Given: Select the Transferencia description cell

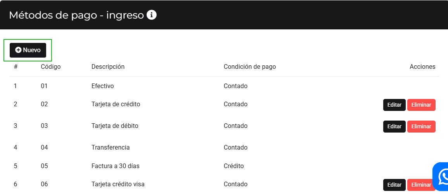Looking at the screenshot, I should click(111, 147).
